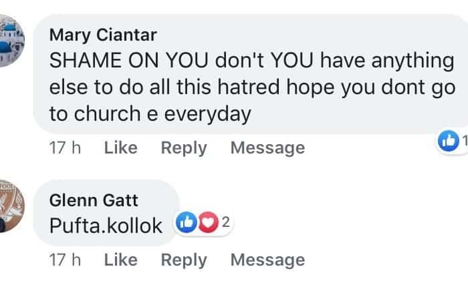Message Mary Ciantar from her comment
This screenshot has width=468, height=283.
[x=267, y=148]
